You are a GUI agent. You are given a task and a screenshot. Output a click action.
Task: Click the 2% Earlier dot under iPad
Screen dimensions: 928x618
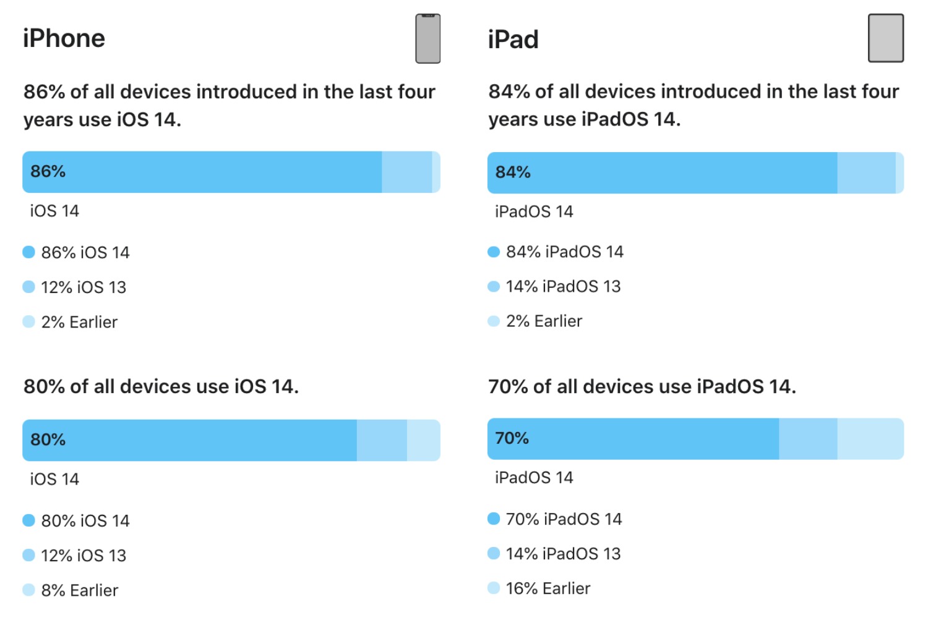tap(494, 321)
